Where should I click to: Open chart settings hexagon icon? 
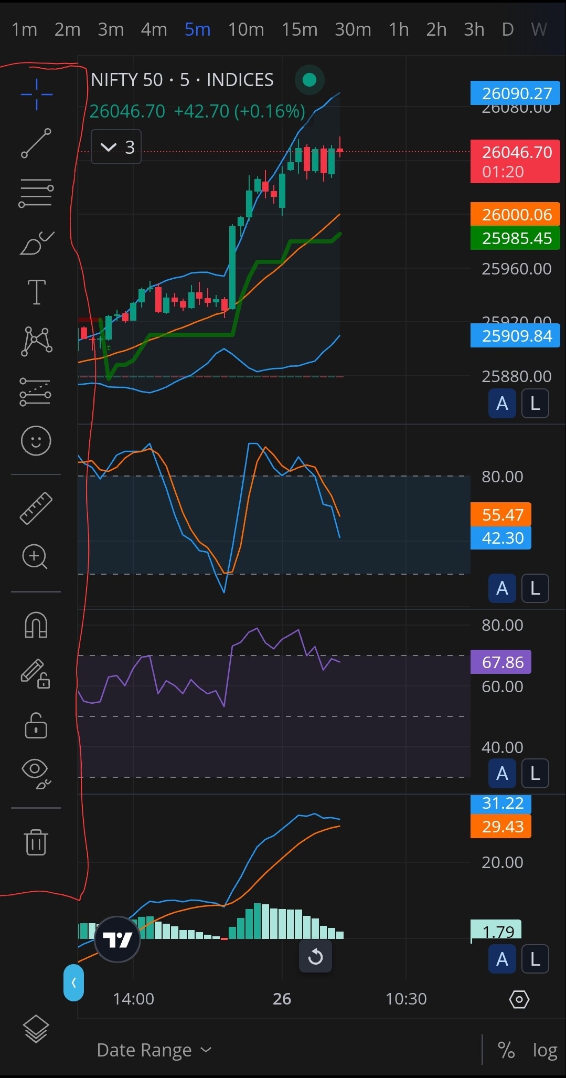click(519, 999)
